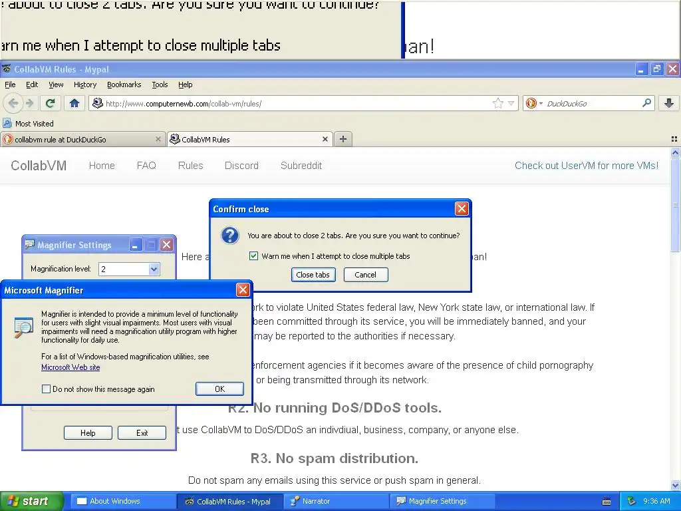Click the page scrollbar down arrow
Screen dimensions: 681x511
[x=675, y=485]
